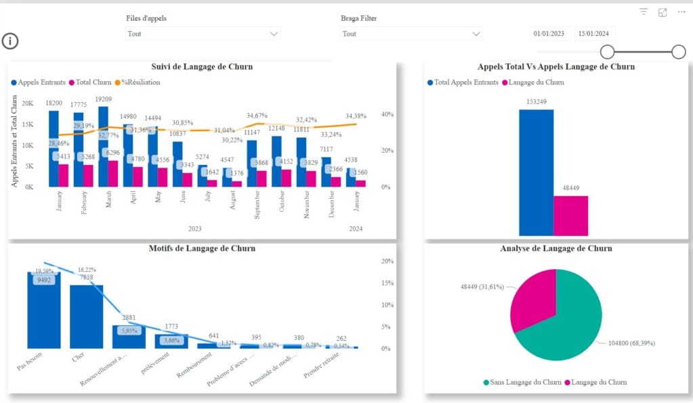Open the More options ellipsis menu

click(x=681, y=11)
